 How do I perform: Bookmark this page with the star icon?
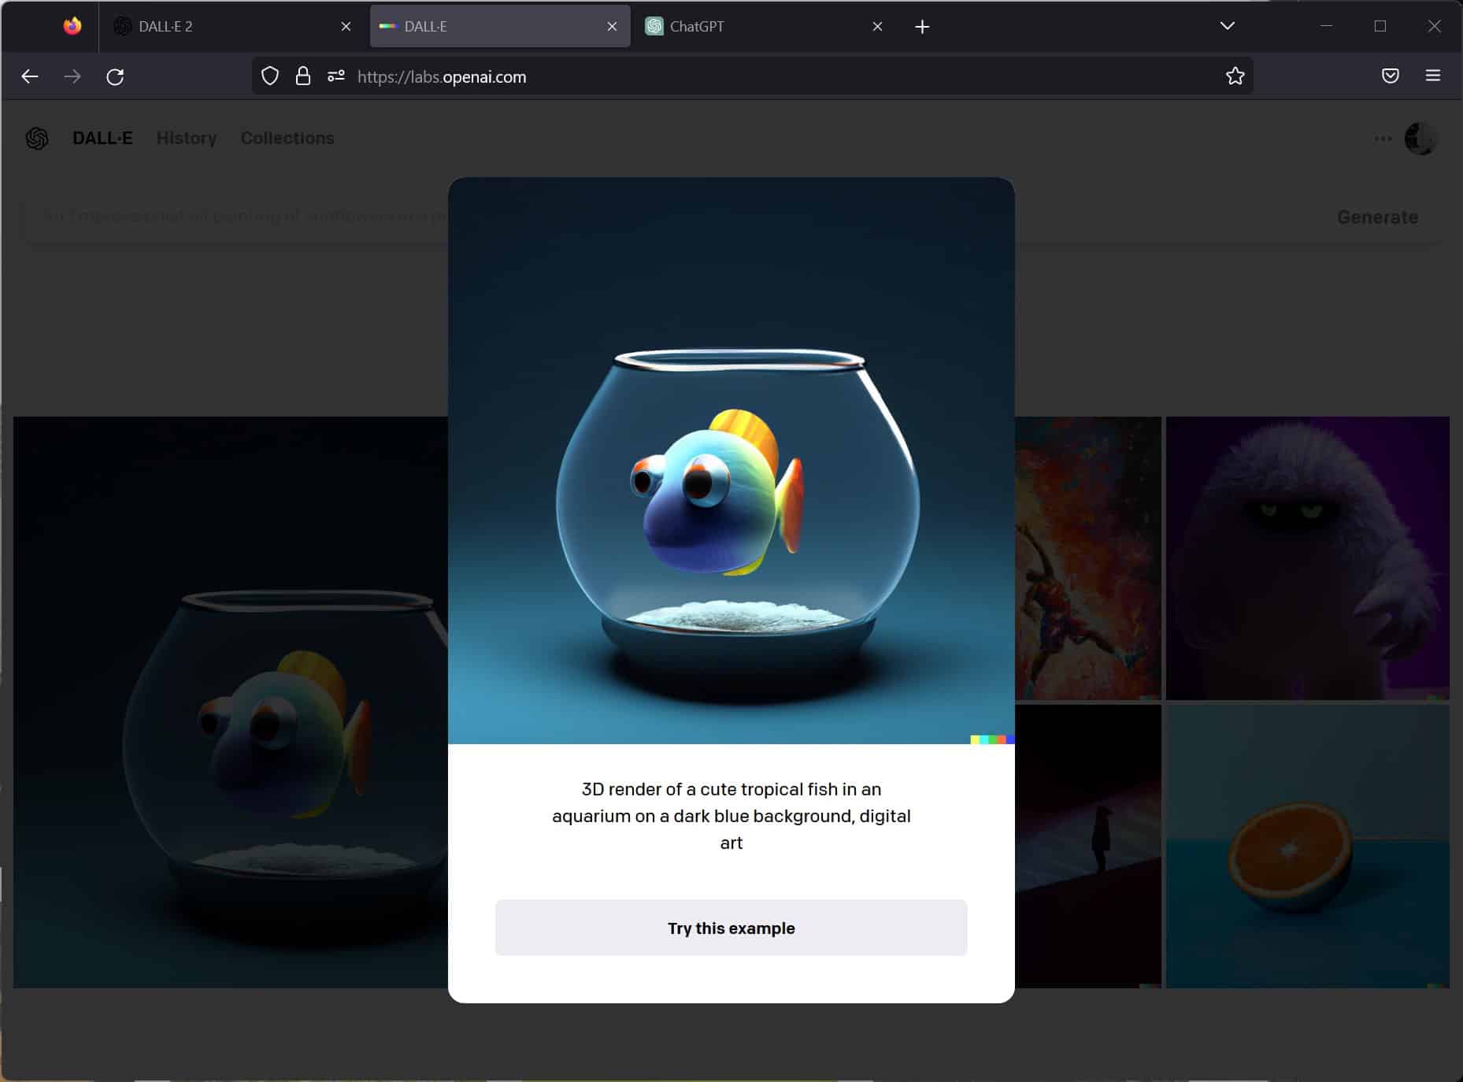pyautogui.click(x=1235, y=76)
